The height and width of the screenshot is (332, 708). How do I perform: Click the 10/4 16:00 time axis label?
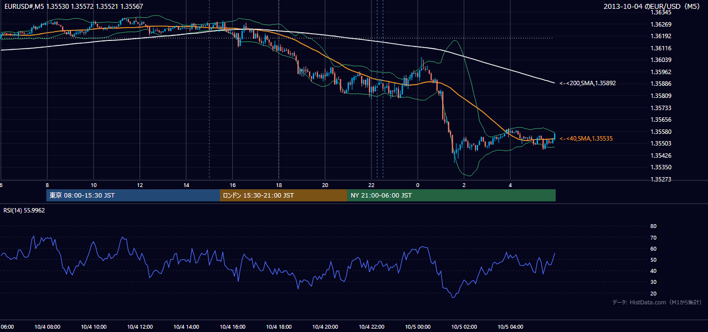[x=232, y=327]
